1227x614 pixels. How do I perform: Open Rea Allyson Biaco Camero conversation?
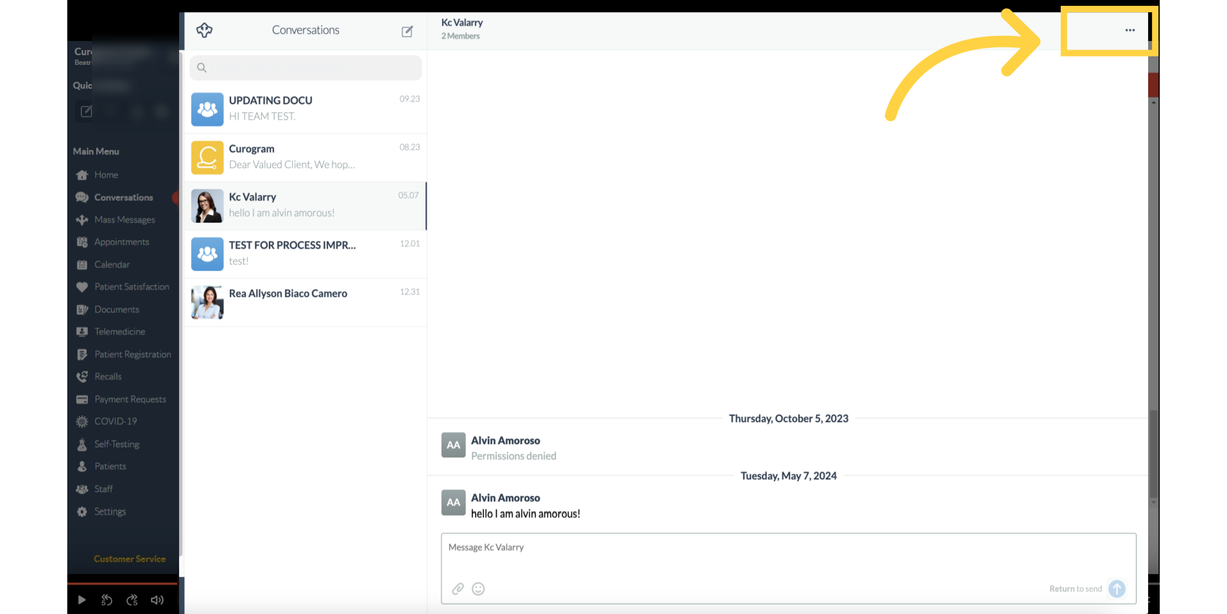click(305, 302)
